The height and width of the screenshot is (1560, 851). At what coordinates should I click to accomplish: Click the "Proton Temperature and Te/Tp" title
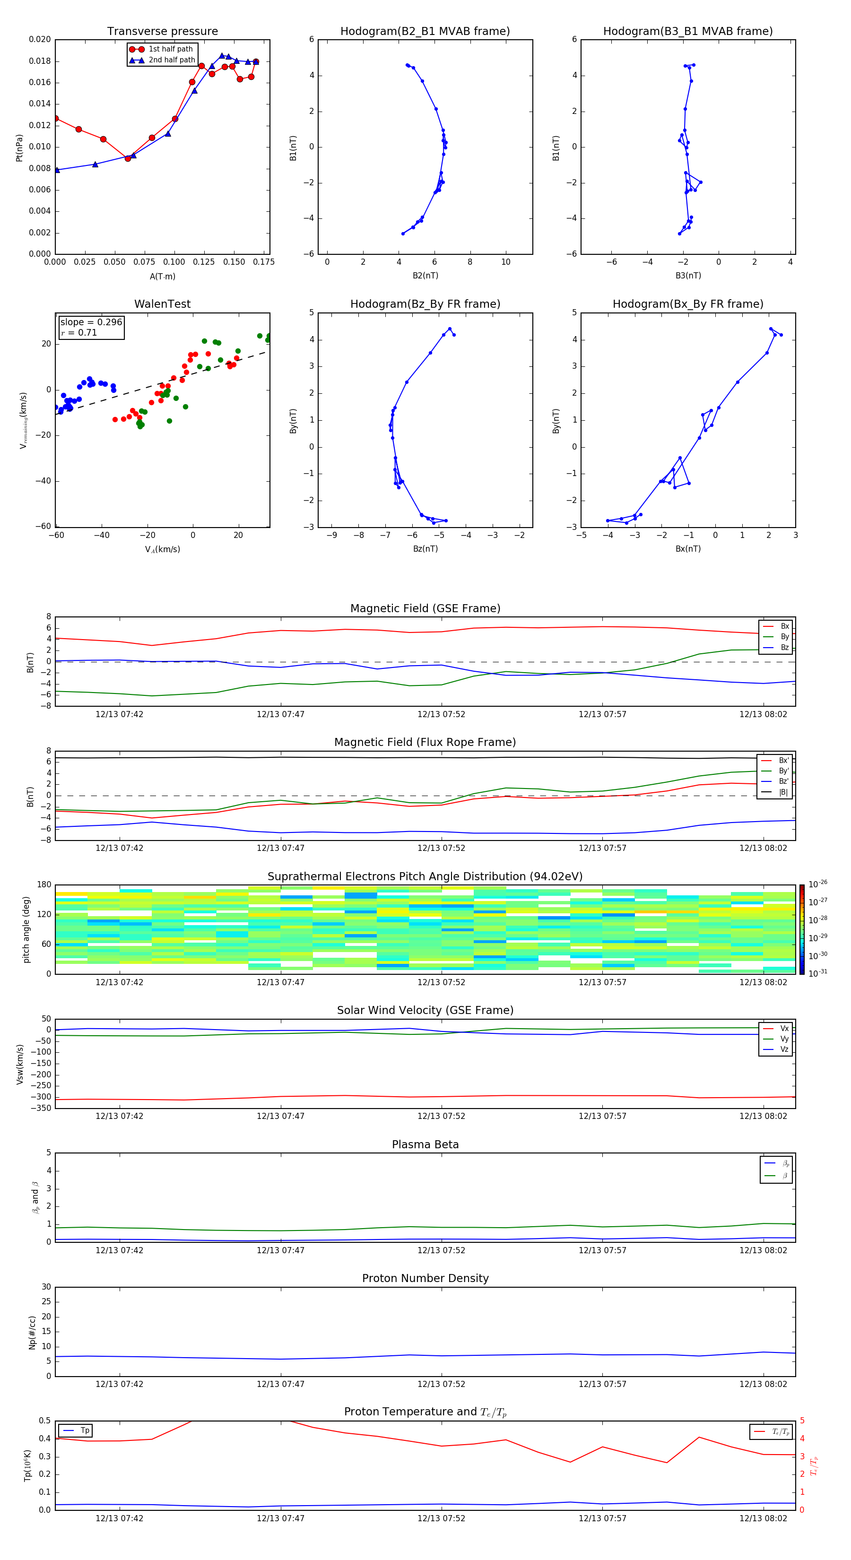(425, 1412)
